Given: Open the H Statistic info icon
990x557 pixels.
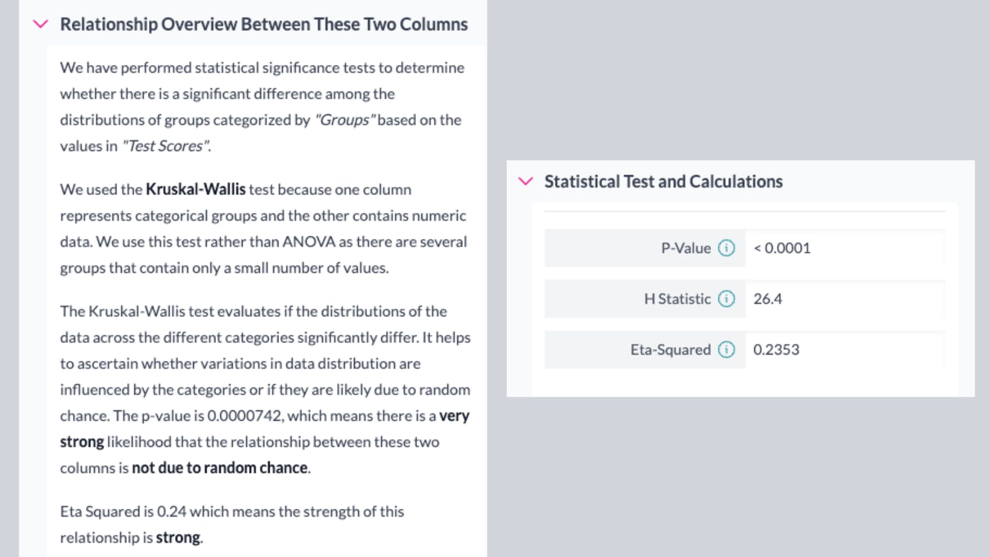Looking at the screenshot, I should [x=726, y=299].
